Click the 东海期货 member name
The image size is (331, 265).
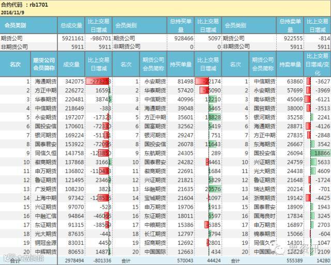(264, 144)
